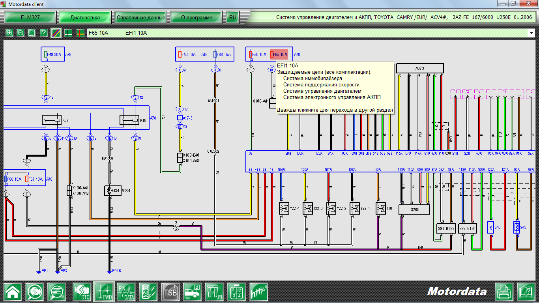
Task: Switch language with the RU button
Action: point(233,17)
